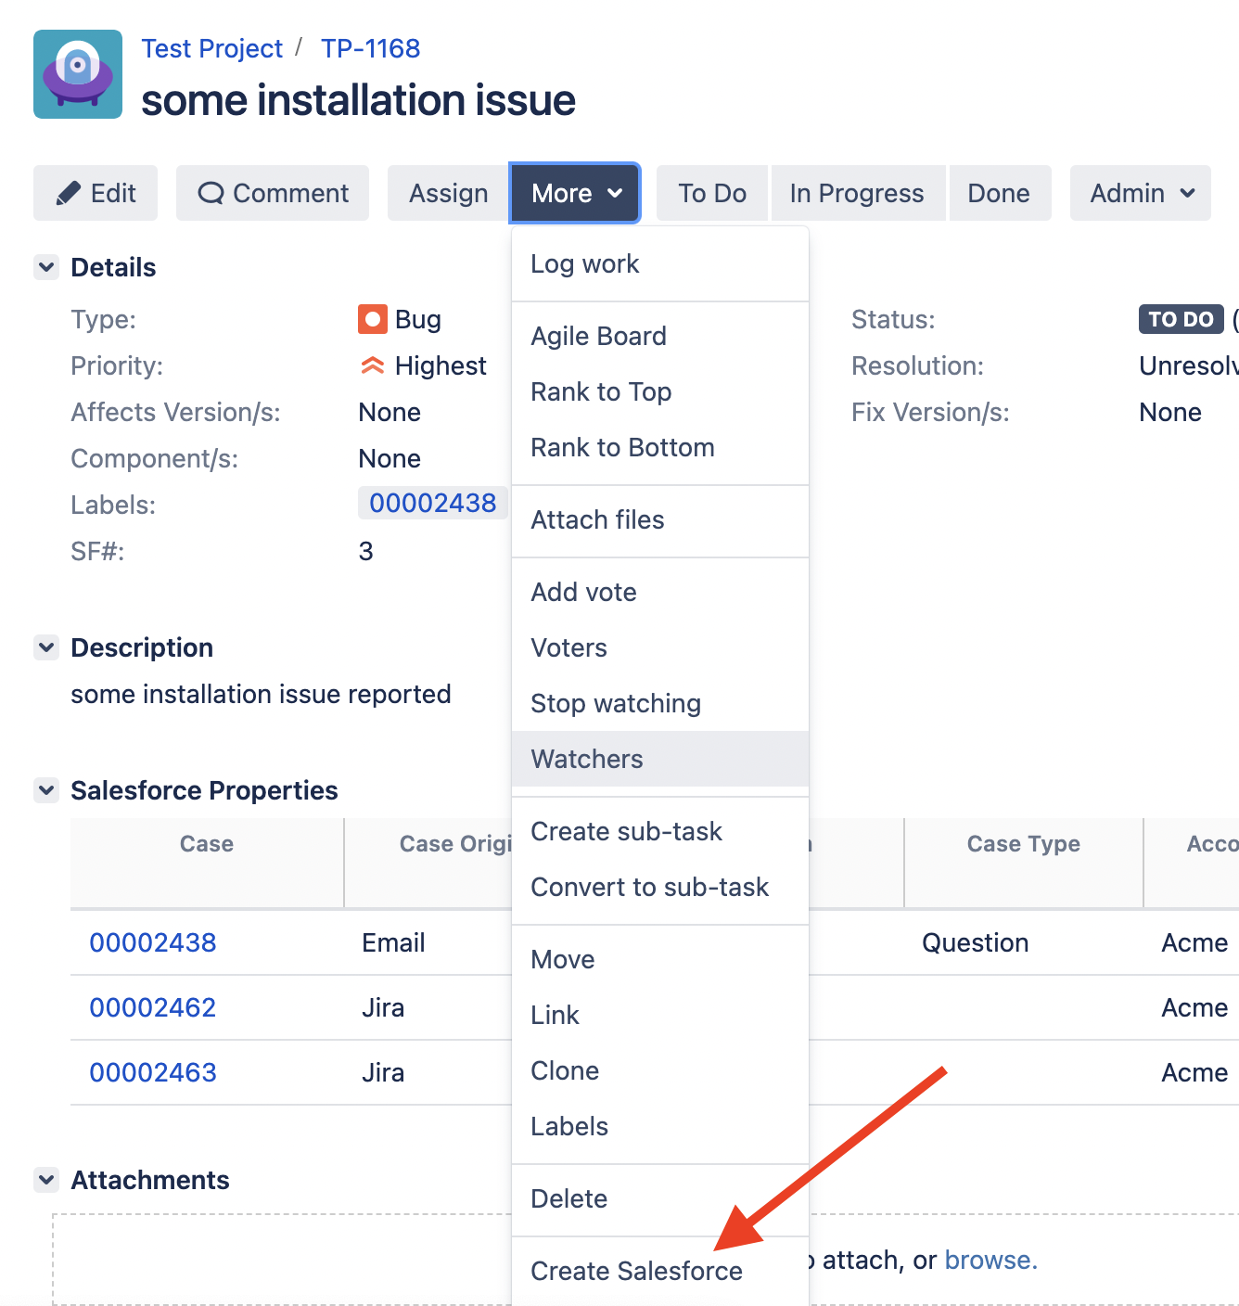Click the In Progress transition button
Screen dimensions: 1239x1306
[856, 193]
